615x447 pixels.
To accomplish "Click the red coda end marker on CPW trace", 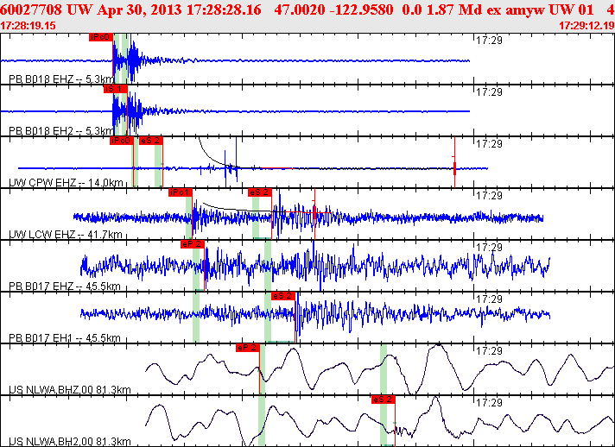I will [454, 169].
